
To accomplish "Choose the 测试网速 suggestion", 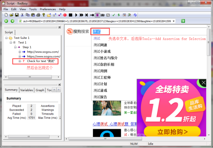I will (100, 45).
